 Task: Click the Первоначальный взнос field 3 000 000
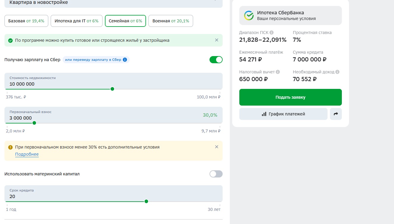114,115
